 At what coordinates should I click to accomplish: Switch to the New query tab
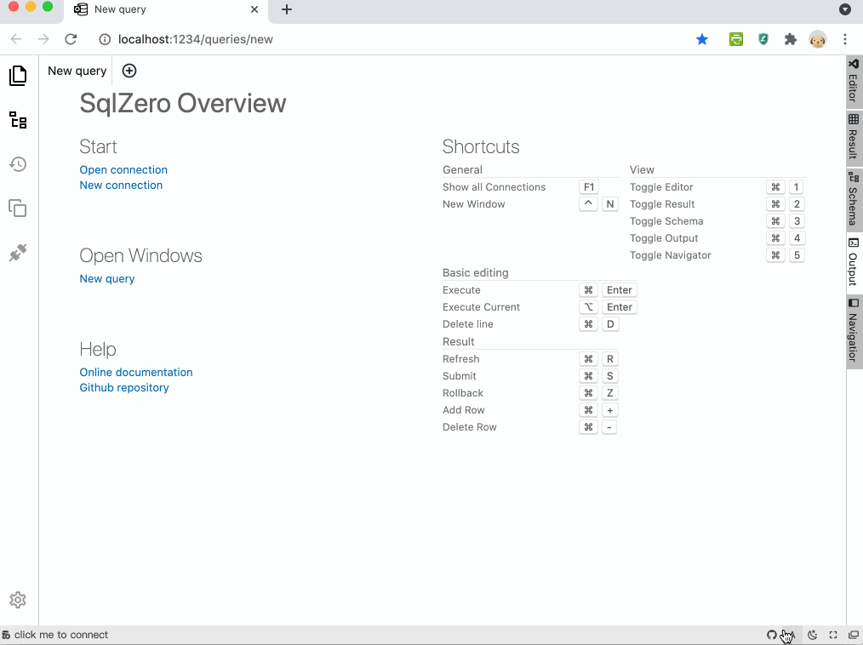77,71
